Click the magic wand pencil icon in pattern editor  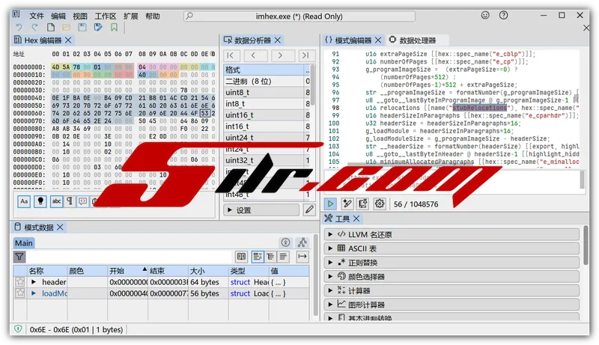click(347, 204)
